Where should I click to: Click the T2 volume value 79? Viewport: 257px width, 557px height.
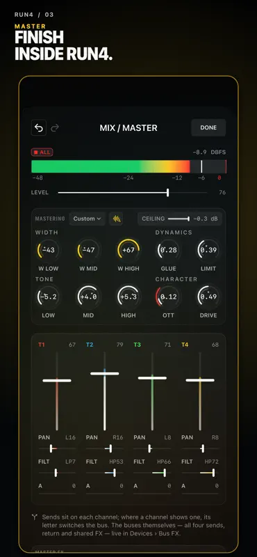point(119,345)
